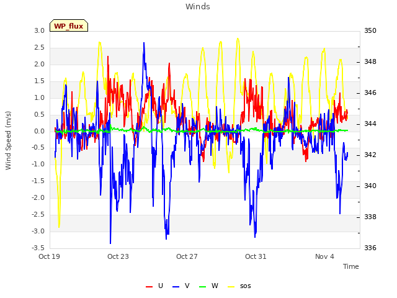Screen dimensions: 397x298
Task: Click the yellow sos legend color marker
Action: (231, 287)
